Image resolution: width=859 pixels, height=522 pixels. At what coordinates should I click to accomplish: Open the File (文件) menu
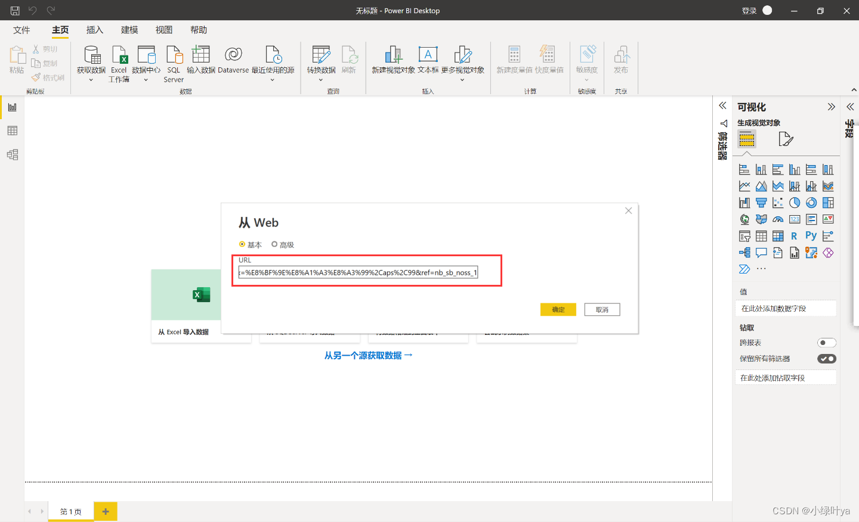21,30
